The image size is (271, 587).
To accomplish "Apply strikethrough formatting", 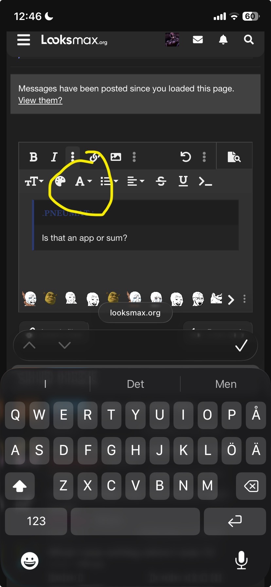I will (x=161, y=181).
